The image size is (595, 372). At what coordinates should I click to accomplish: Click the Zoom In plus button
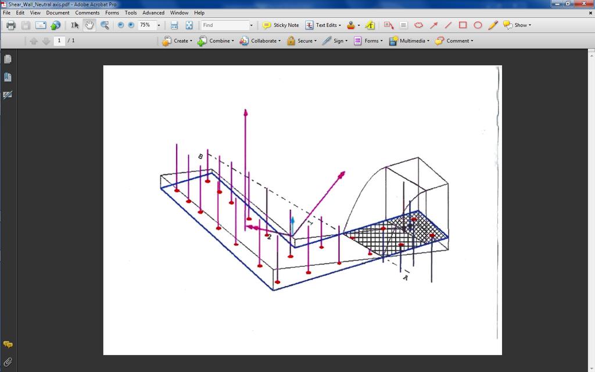(131, 25)
